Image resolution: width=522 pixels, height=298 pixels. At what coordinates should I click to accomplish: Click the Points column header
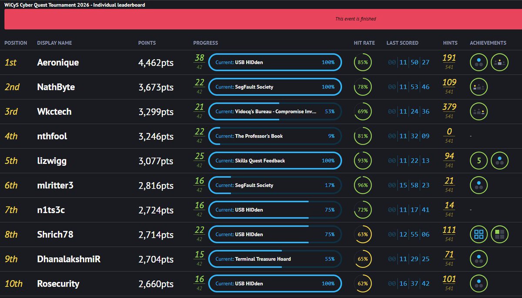(147, 43)
